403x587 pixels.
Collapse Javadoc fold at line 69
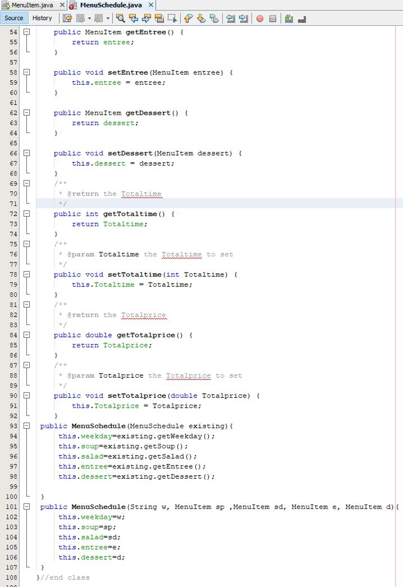(x=26, y=183)
